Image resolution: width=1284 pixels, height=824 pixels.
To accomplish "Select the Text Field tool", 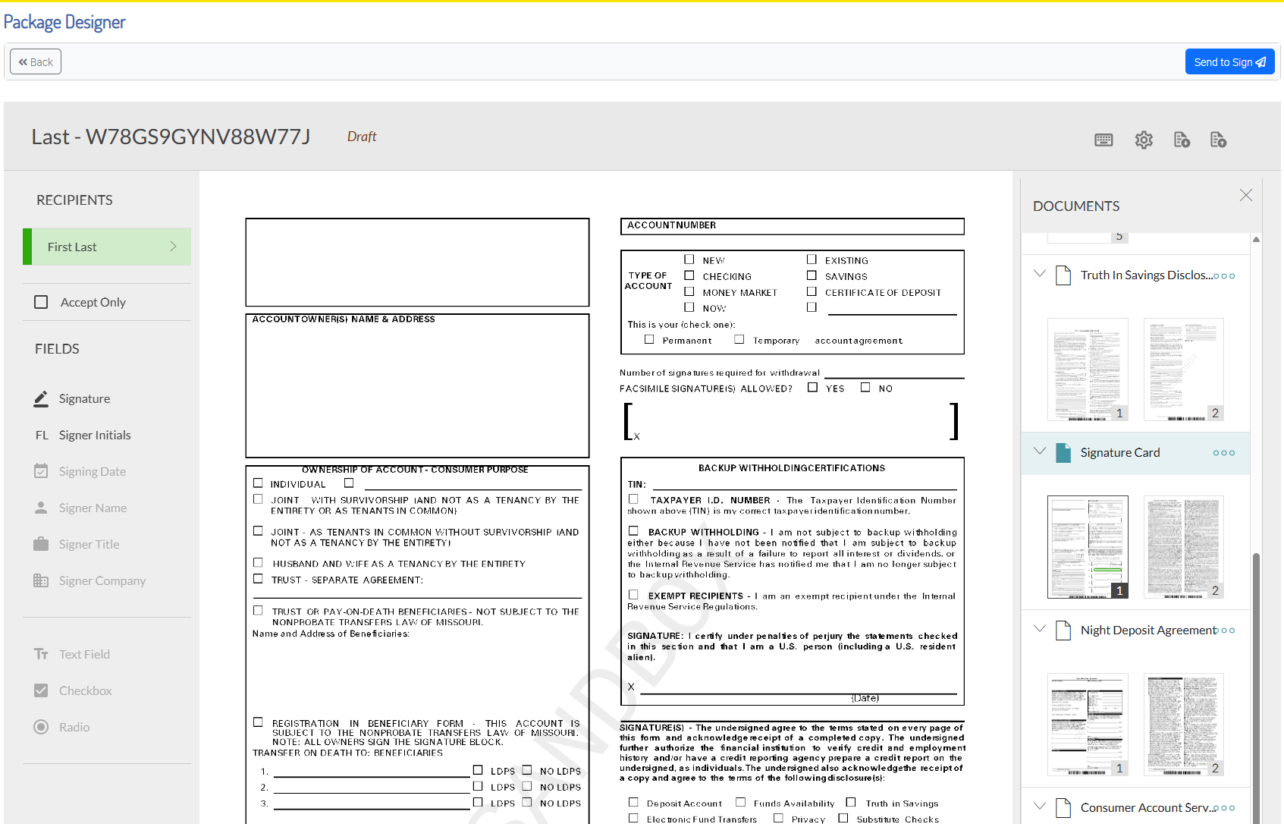I will [84, 654].
